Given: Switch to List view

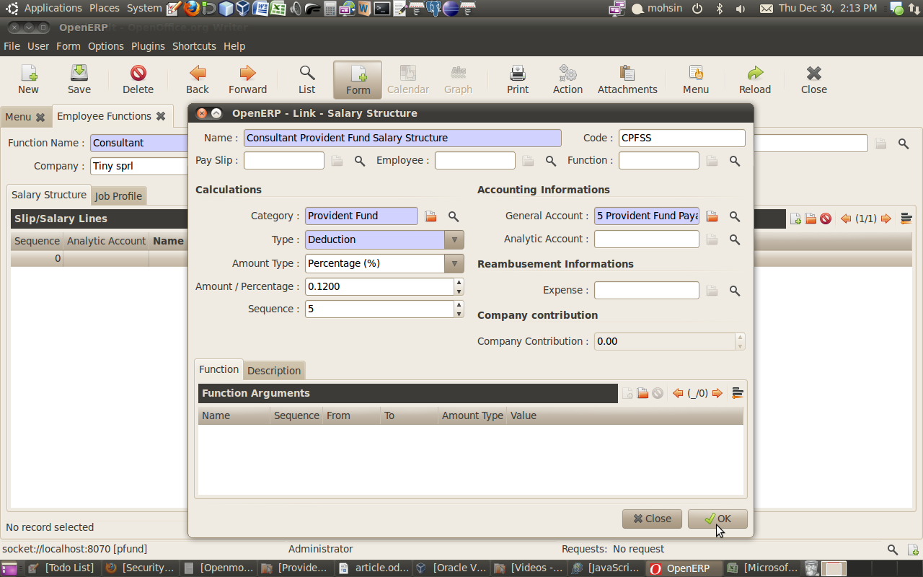Looking at the screenshot, I should 307,79.
